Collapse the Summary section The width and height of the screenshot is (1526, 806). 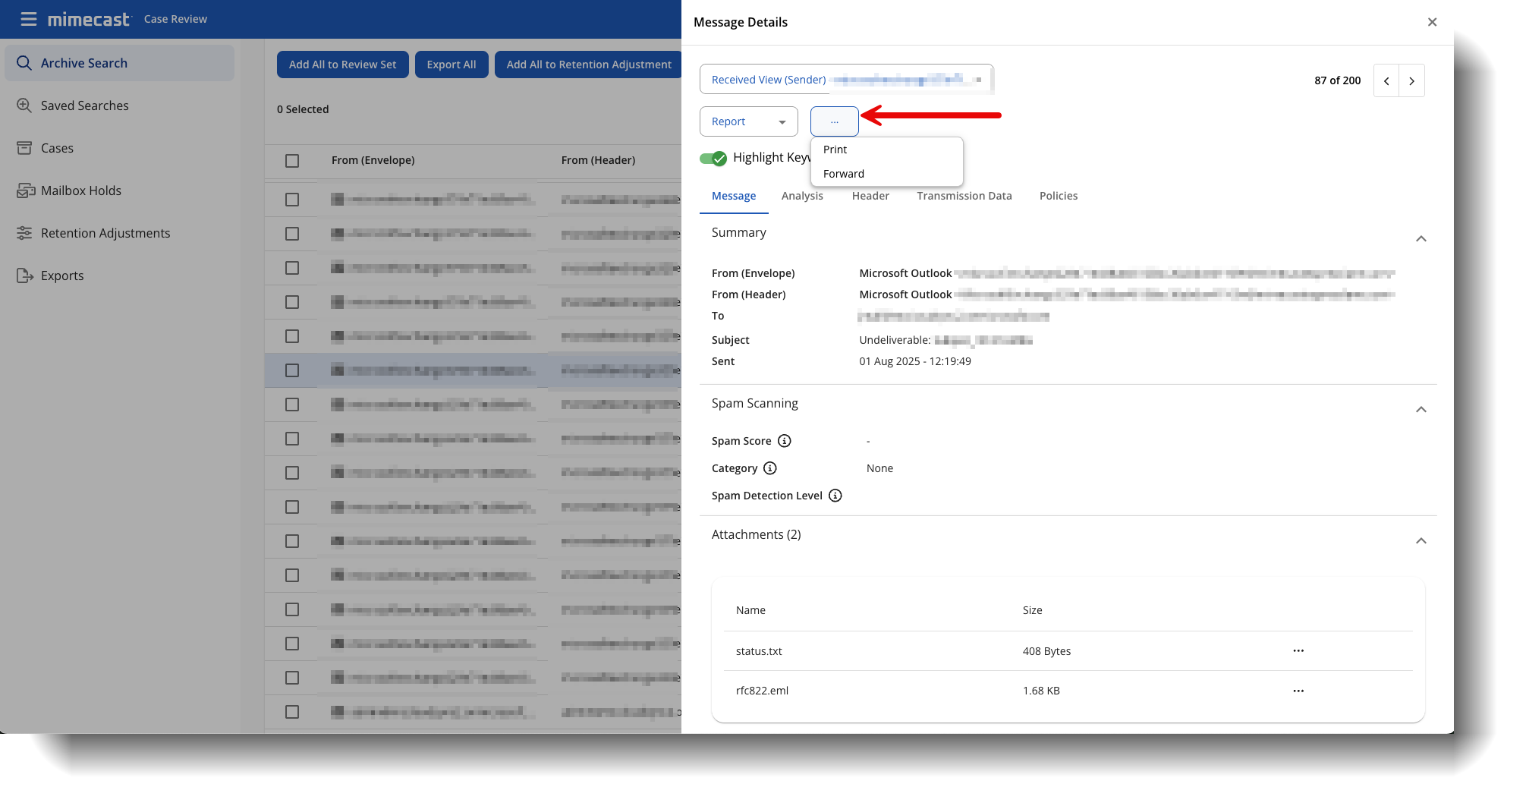1421,238
